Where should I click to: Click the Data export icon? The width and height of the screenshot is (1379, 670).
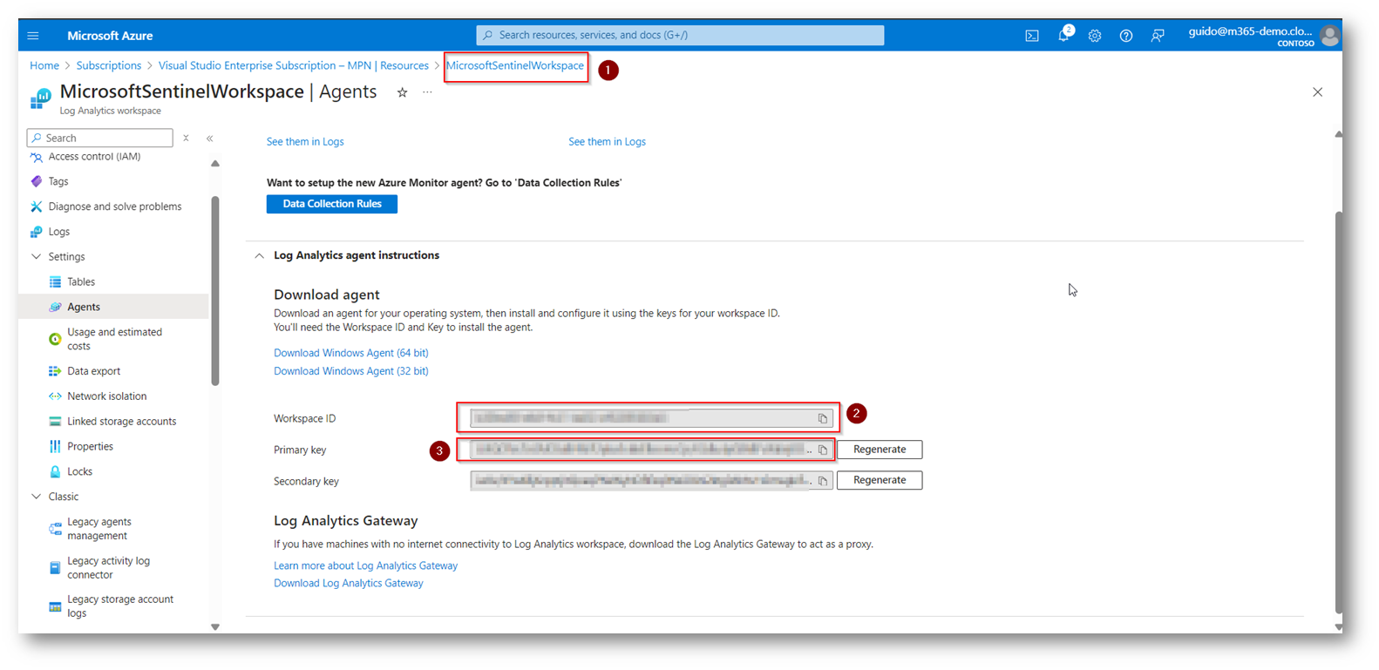pyautogui.click(x=55, y=371)
